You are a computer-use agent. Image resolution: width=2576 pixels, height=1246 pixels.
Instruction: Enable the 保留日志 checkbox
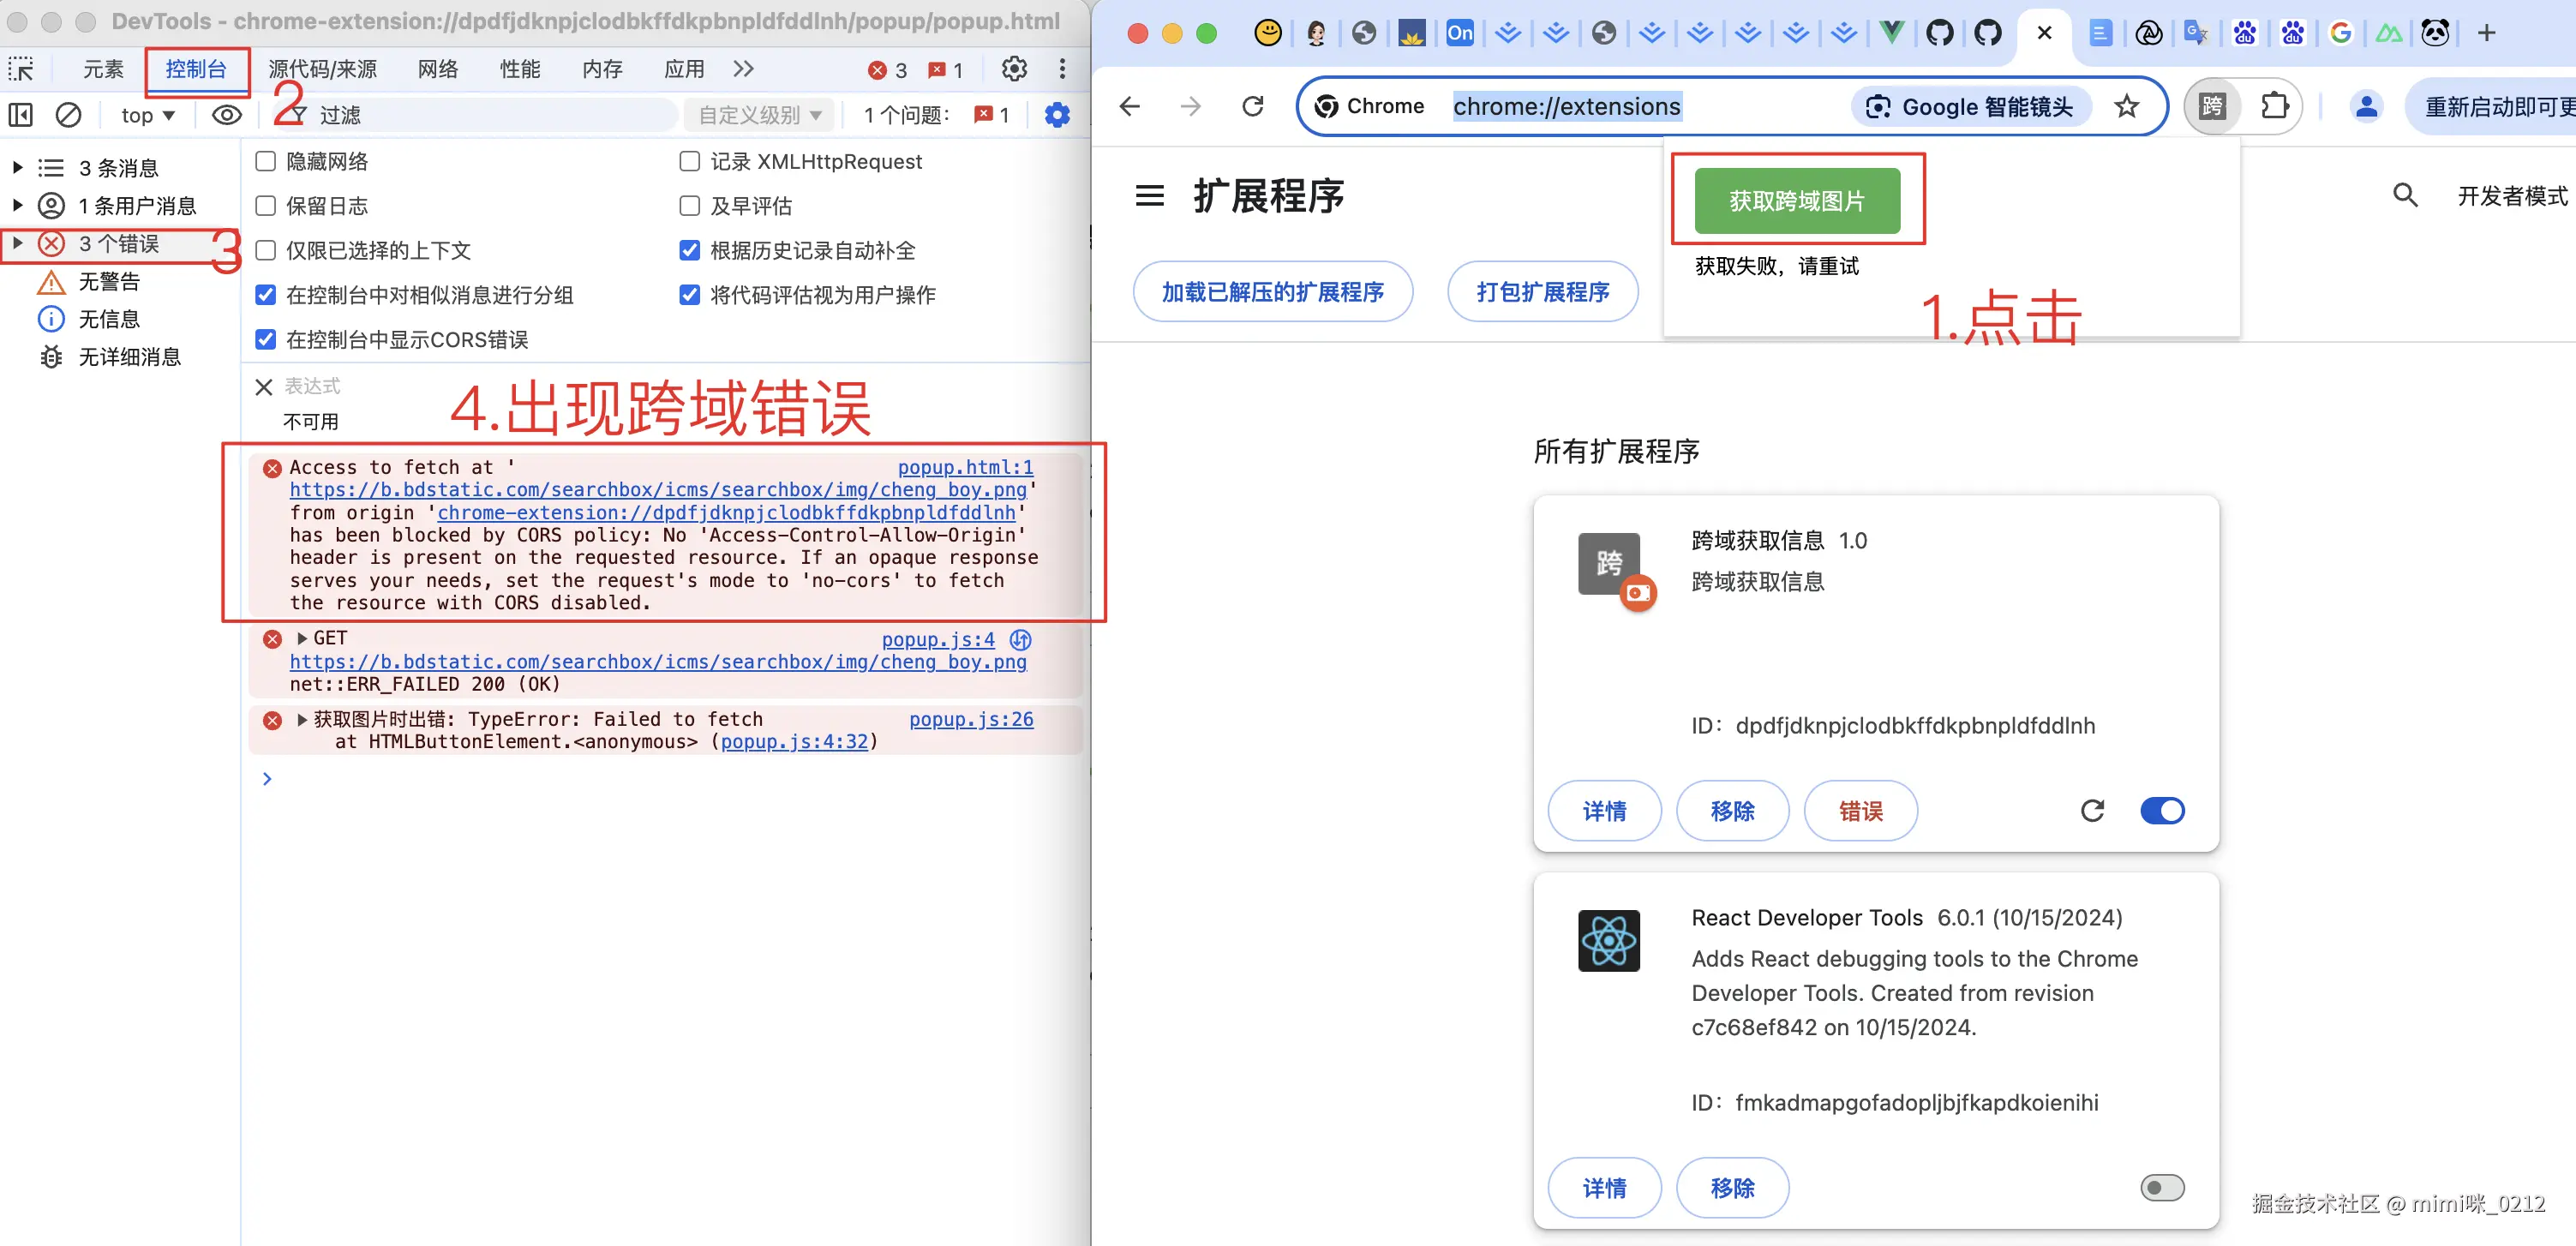coord(266,206)
